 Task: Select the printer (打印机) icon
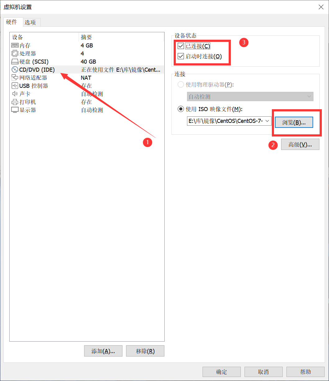point(15,102)
